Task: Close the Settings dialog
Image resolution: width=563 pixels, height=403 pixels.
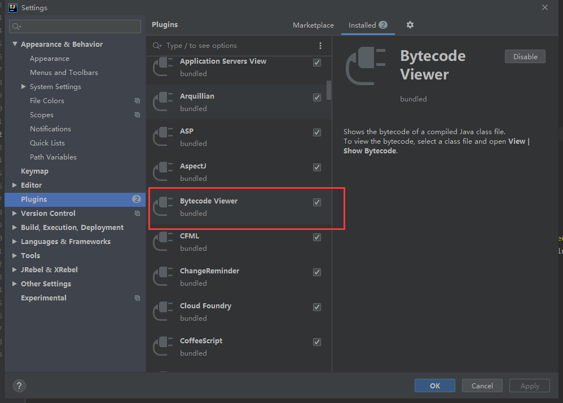Action: [x=545, y=7]
